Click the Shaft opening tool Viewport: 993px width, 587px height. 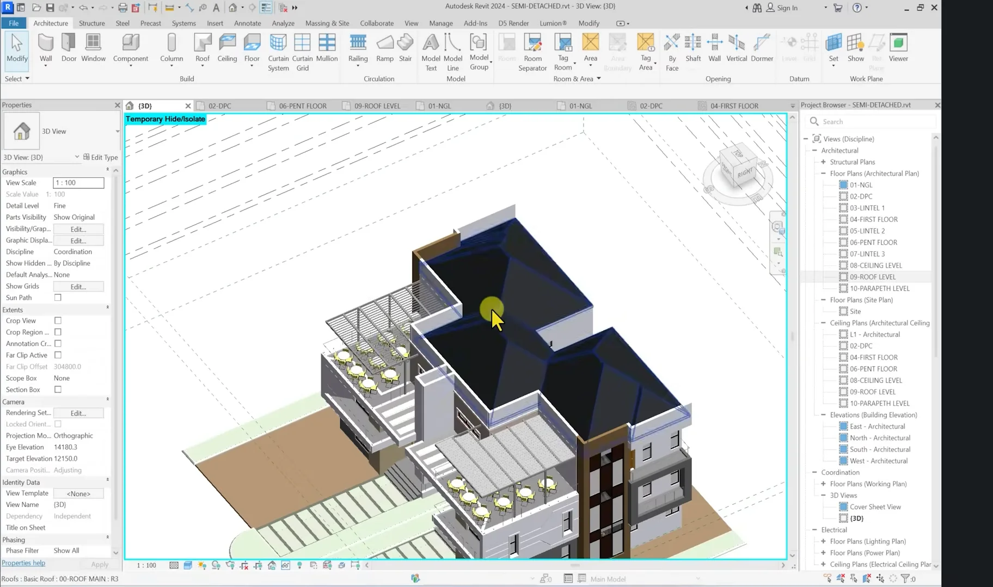692,49
